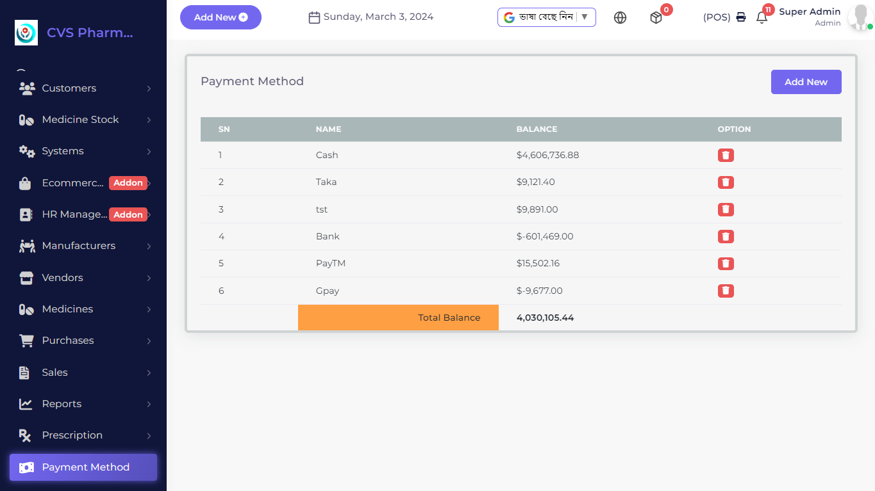Viewport: 875px width, 491px height.
Task: Expand the Reports menu chevron
Action: pyautogui.click(x=149, y=404)
